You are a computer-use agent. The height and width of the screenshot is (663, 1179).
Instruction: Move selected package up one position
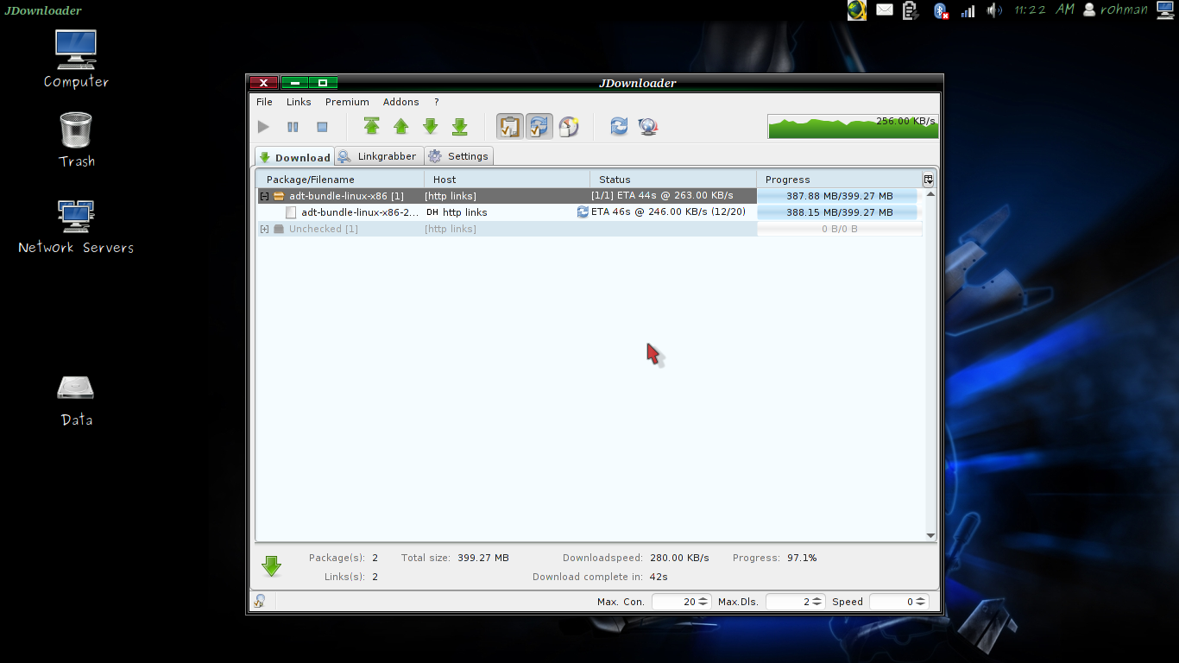pyautogui.click(x=400, y=127)
